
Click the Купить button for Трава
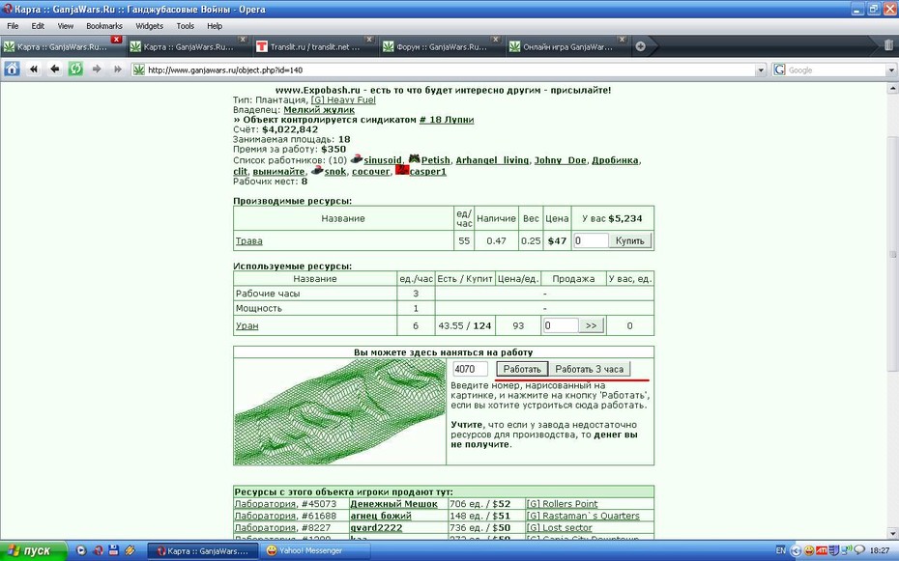[x=629, y=241]
